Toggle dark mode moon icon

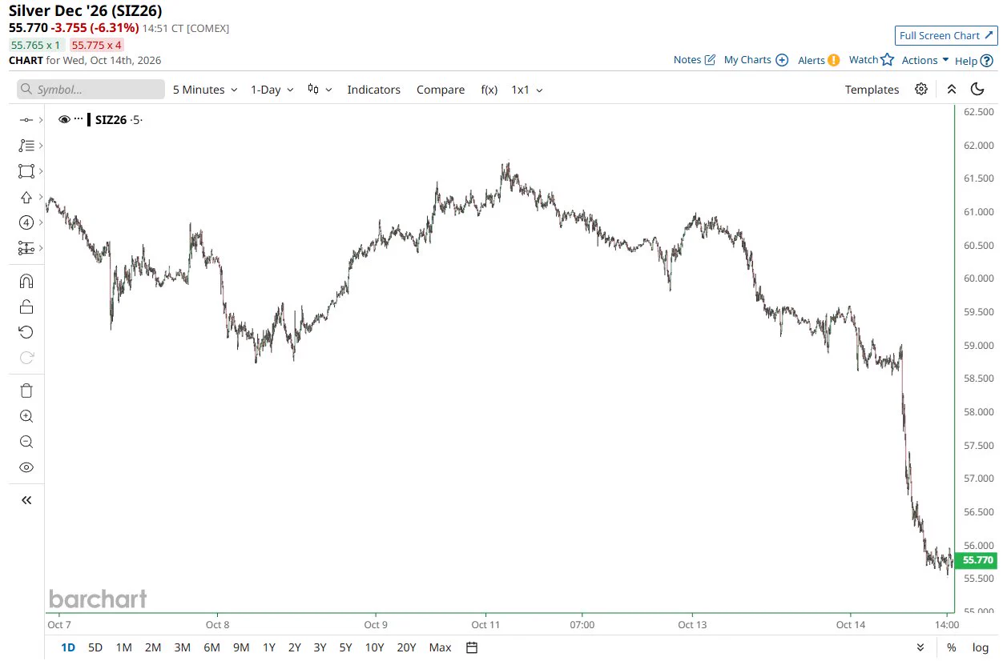(977, 89)
